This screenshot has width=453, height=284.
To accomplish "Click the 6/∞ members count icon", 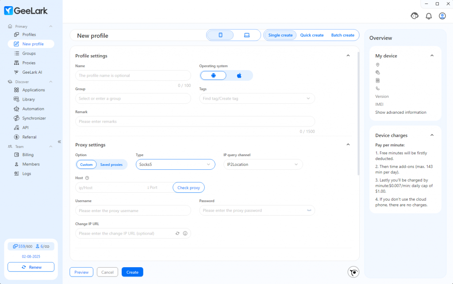I will 37,247.
